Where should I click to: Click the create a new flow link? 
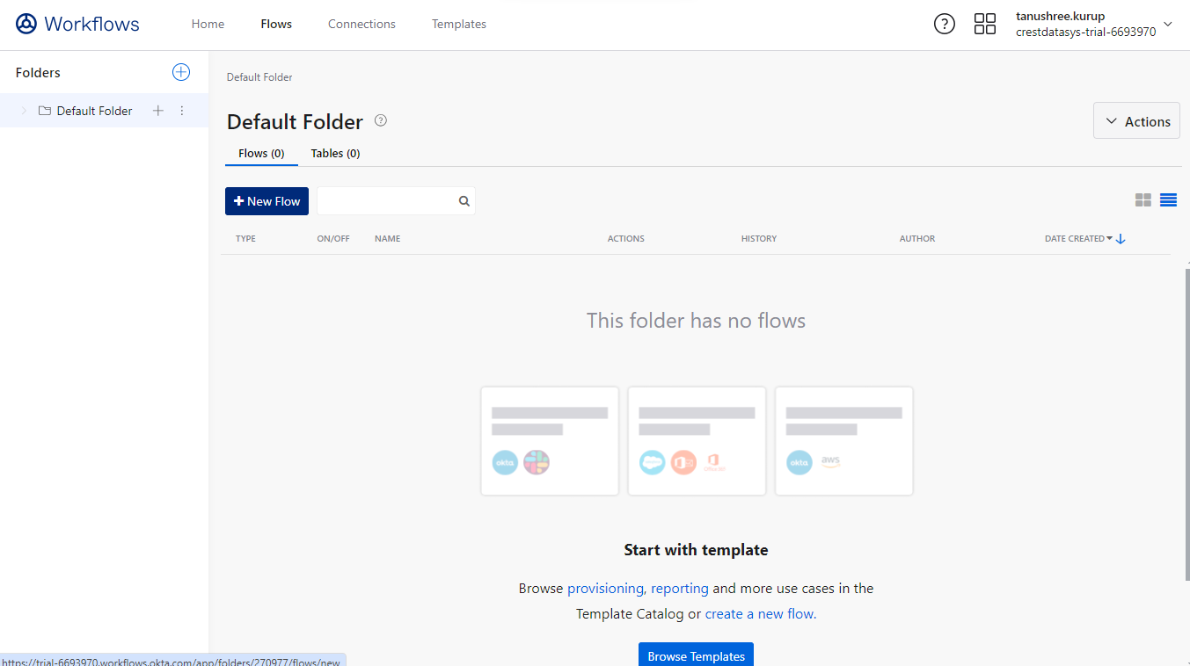[761, 614]
